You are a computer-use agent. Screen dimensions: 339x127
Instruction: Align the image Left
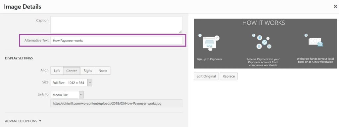[x=57, y=71]
